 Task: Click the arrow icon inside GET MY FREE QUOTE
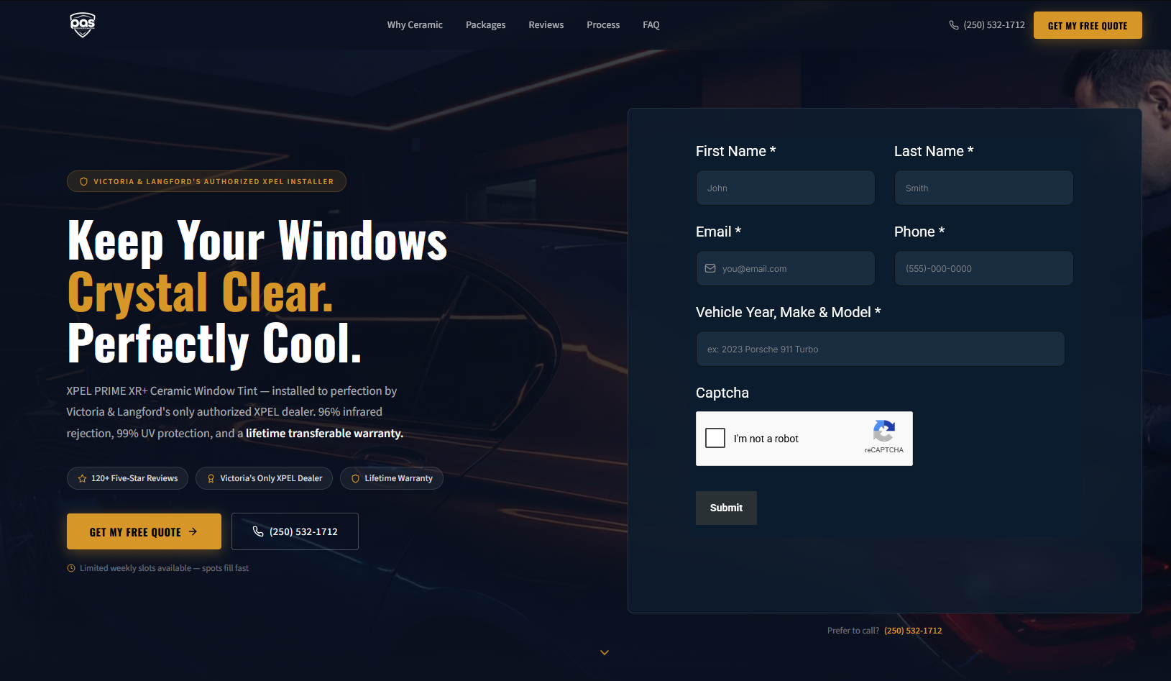(193, 531)
